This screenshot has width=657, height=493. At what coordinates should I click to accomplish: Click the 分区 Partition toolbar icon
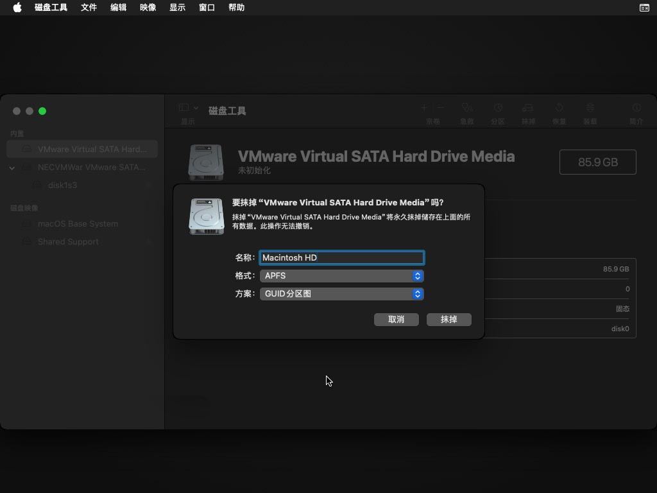pos(498,108)
